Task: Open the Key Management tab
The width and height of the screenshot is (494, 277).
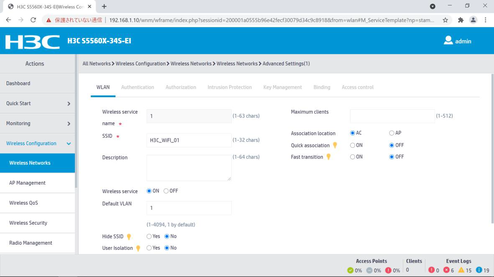Action: (282, 87)
